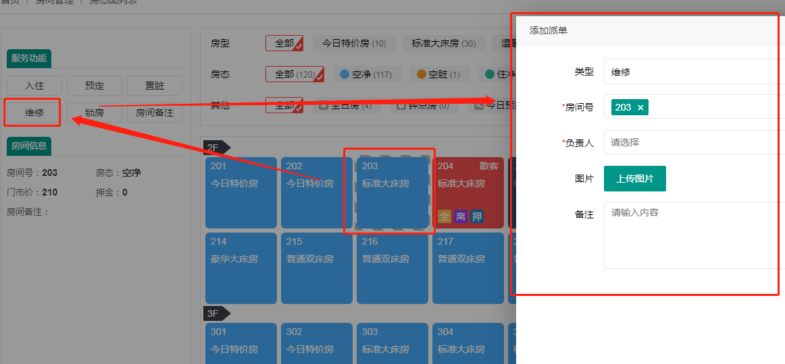Click the 房间备注 button
785x364 pixels.
(155, 113)
